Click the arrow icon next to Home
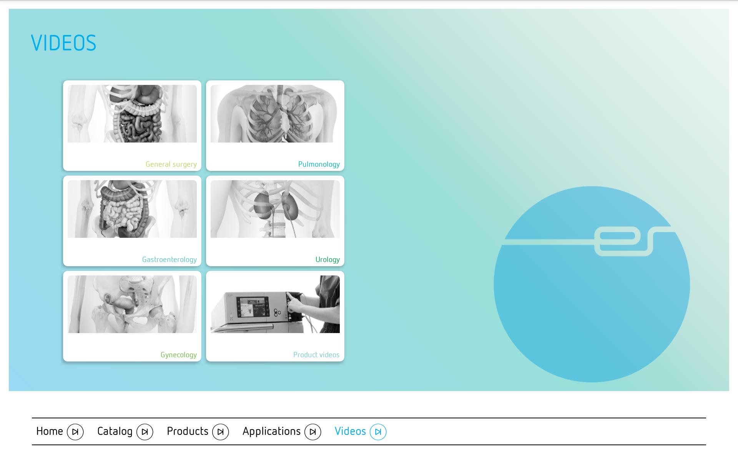 pyautogui.click(x=75, y=432)
